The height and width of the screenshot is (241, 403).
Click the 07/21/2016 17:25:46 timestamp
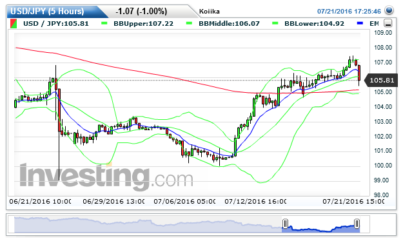click(x=349, y=12)
